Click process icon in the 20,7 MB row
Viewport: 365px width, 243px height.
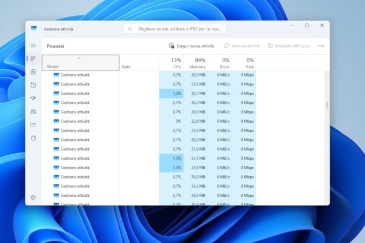[57, 93]
